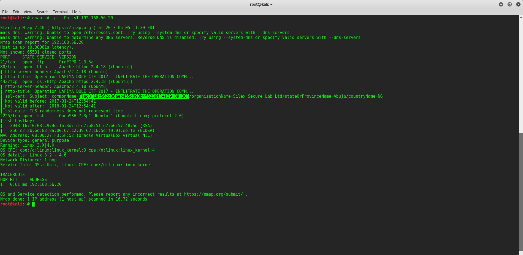
Task: Open the Edit menu
Action: pyautogui.click(x=16, y=12)
